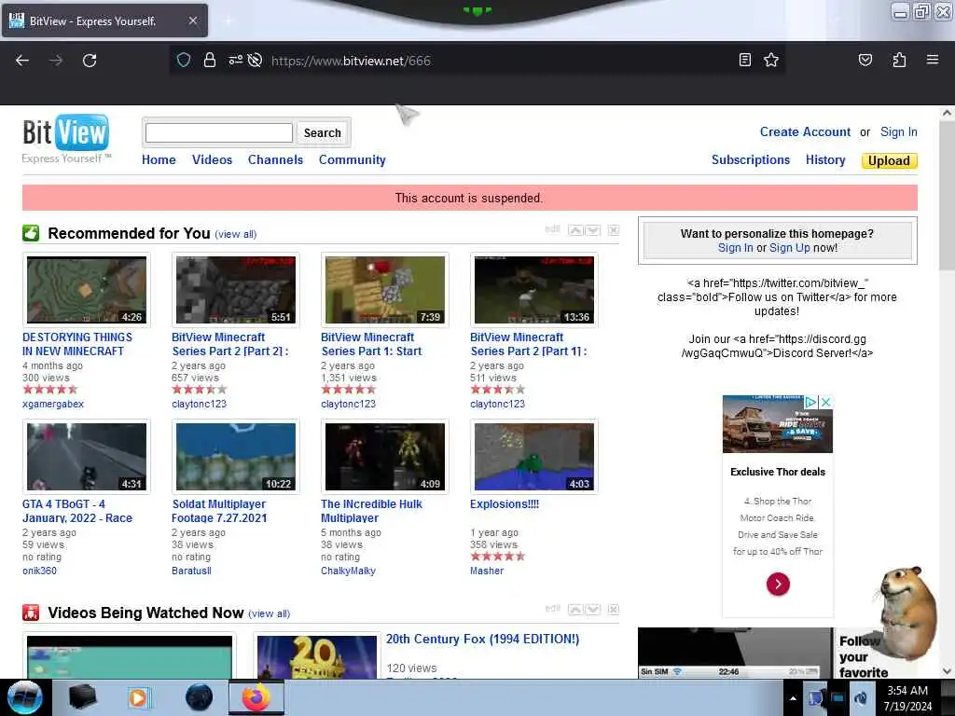Close the Thor ad with the X

tap(825, 402)
